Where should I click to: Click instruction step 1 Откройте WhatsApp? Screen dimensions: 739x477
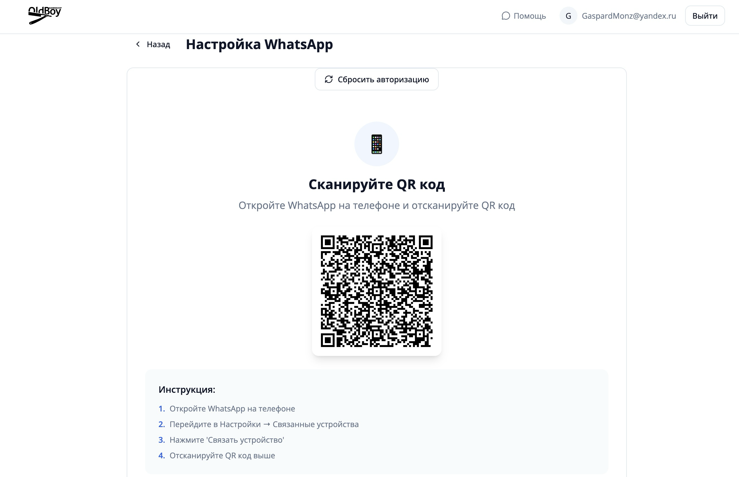[x=232, y=409]
